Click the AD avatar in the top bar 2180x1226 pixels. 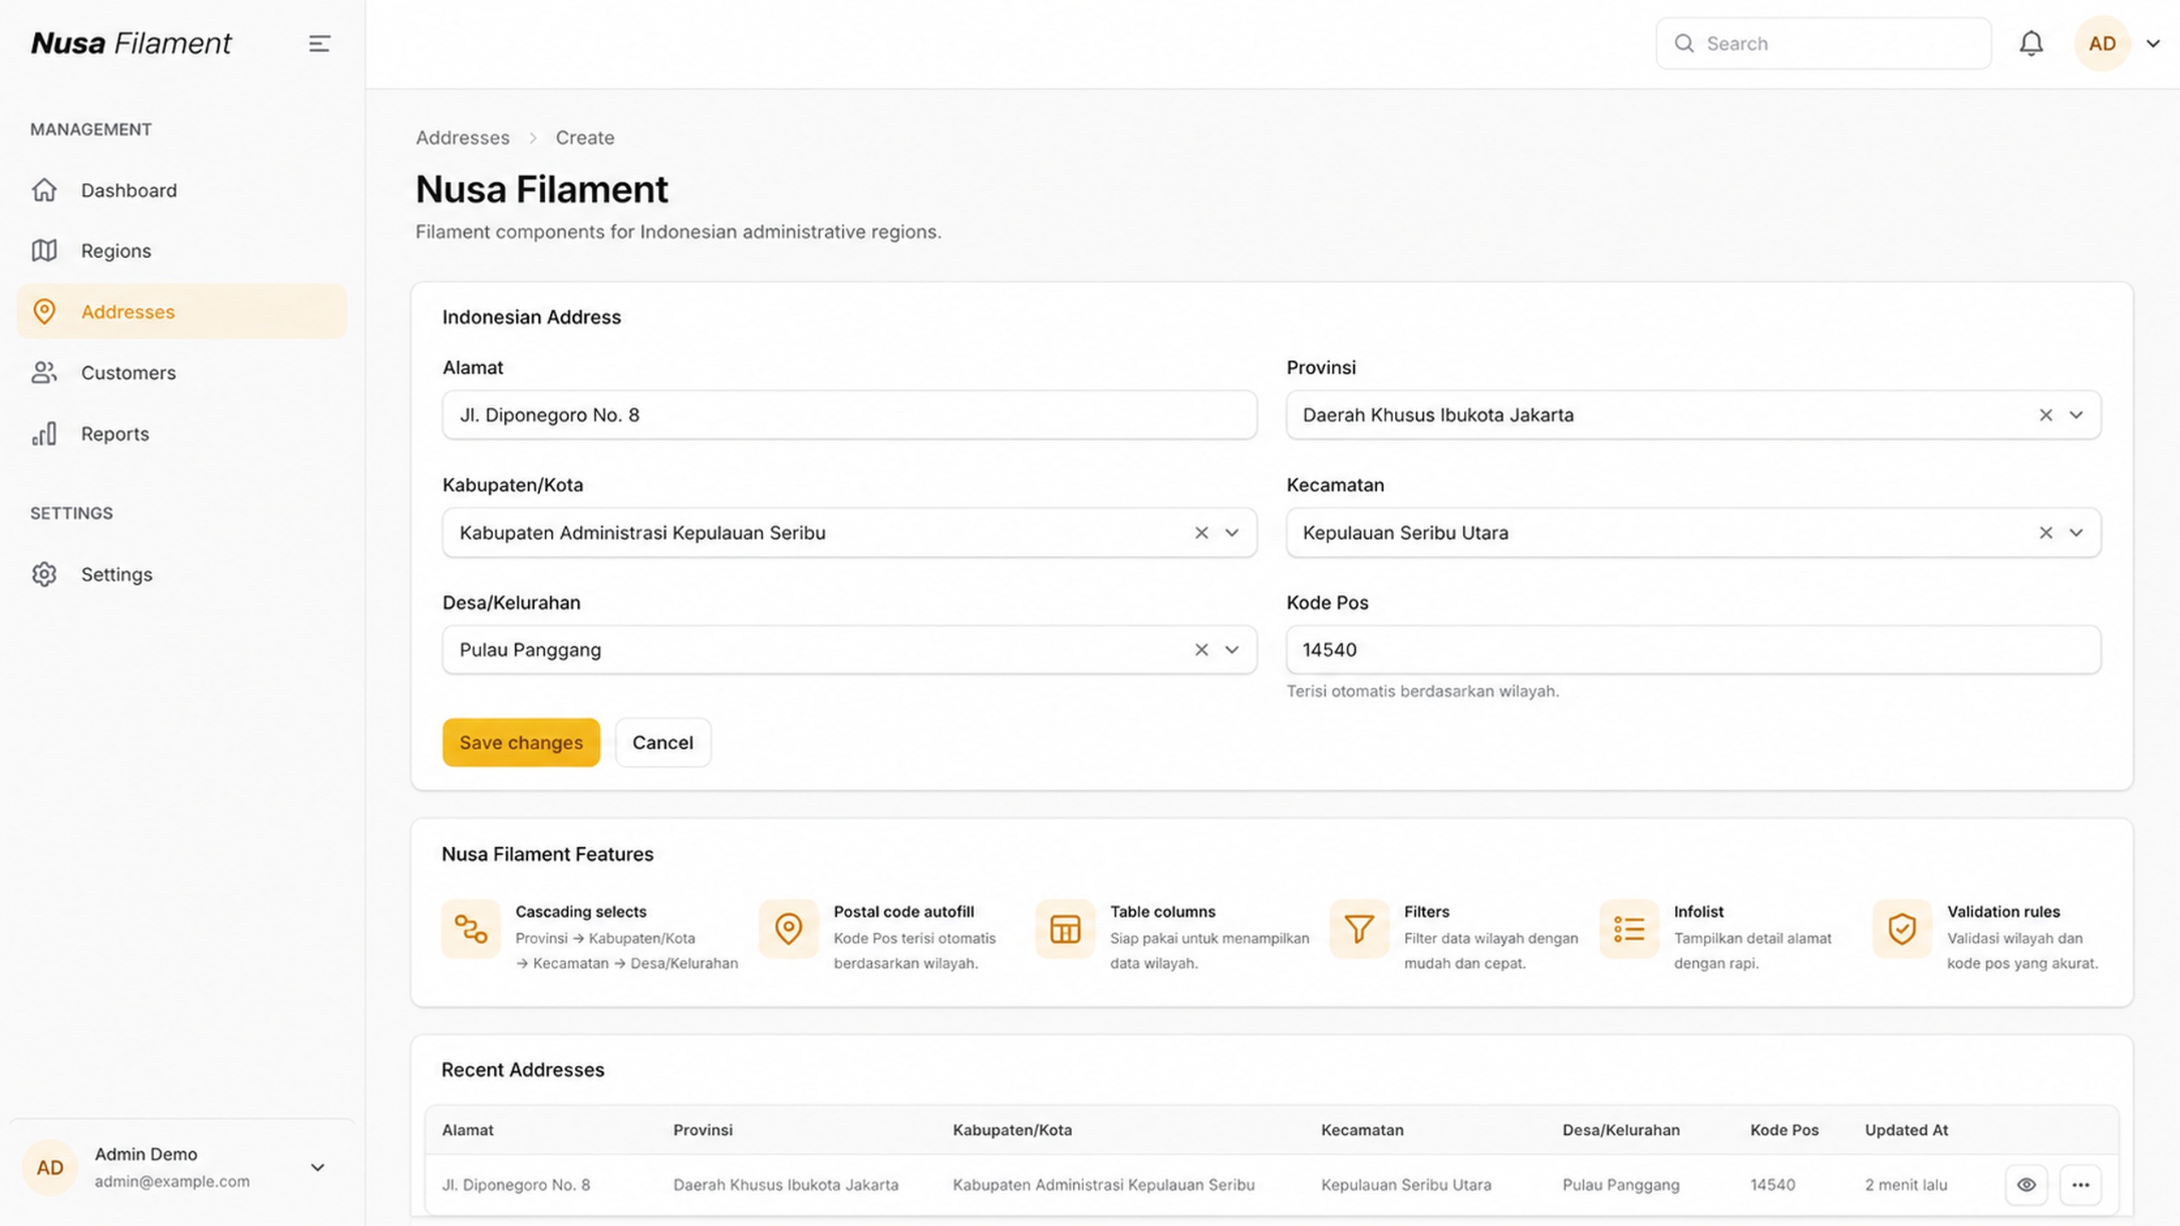[x=2102, y=43]
